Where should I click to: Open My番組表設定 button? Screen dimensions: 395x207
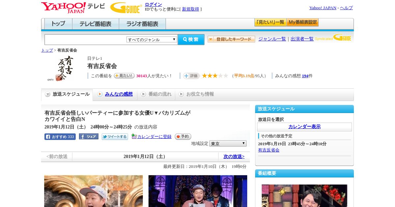coord(303,22)
